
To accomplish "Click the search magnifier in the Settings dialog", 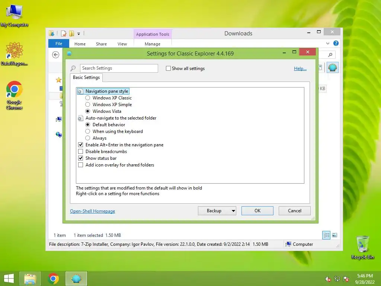I will pos(73,69).
